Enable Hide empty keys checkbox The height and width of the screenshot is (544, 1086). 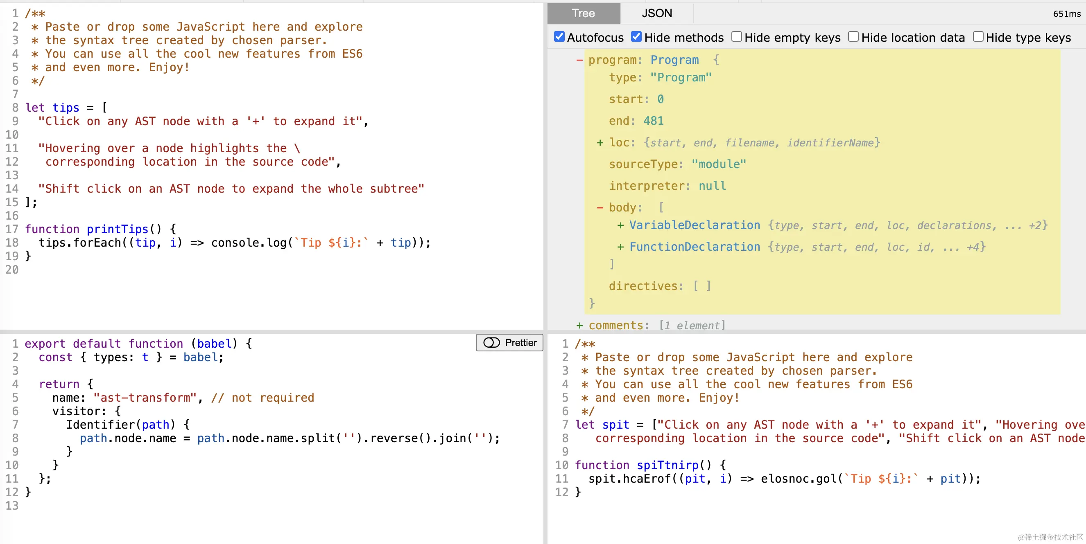click(x=737, y=37)
